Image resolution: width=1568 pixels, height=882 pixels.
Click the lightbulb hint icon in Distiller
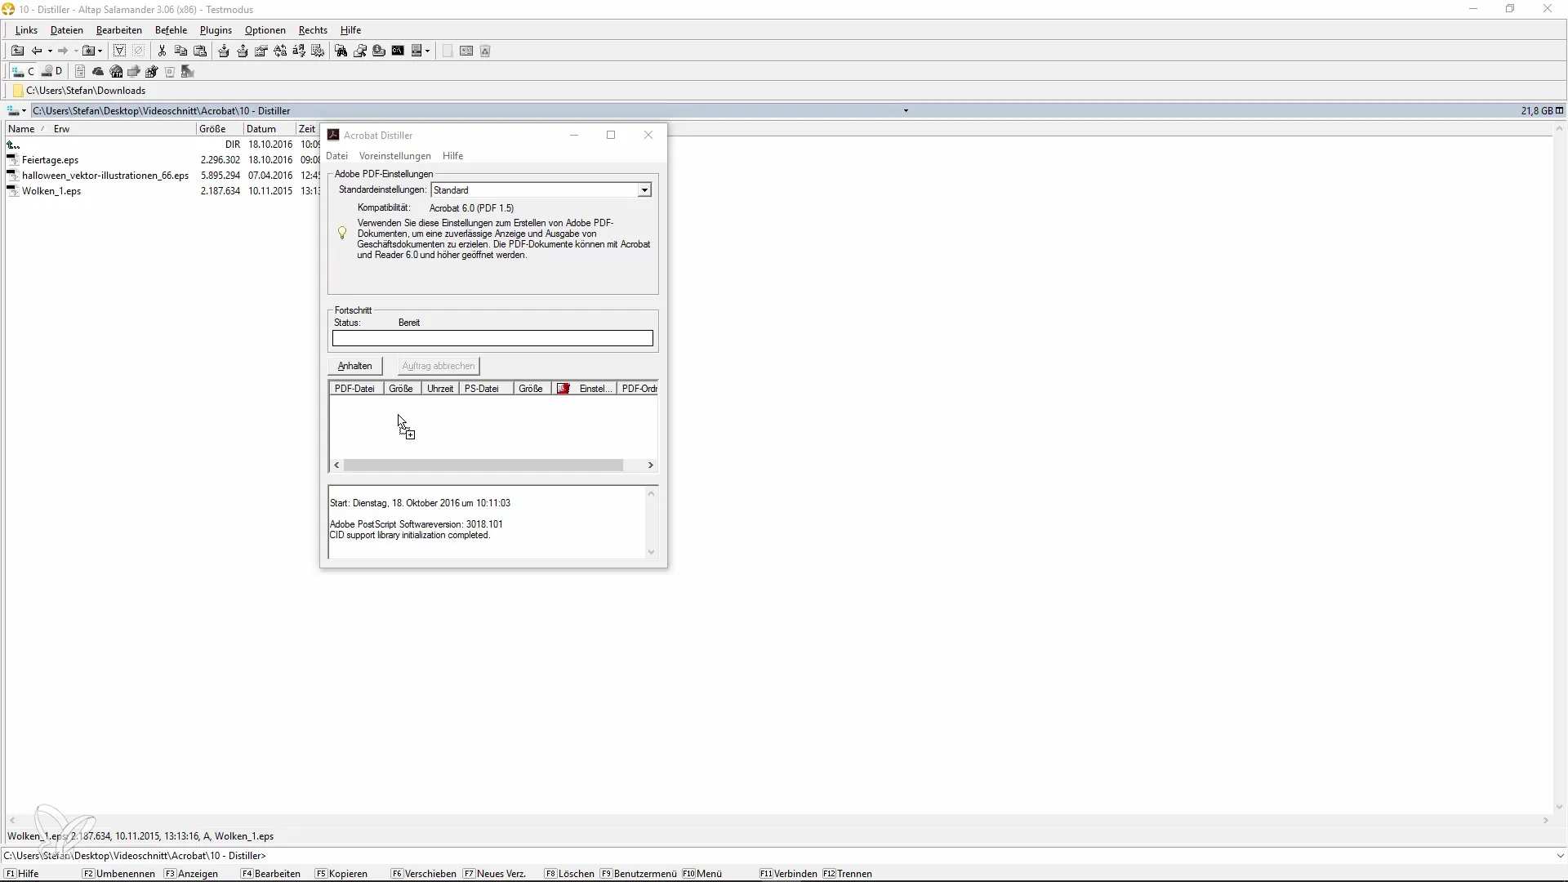342,234
